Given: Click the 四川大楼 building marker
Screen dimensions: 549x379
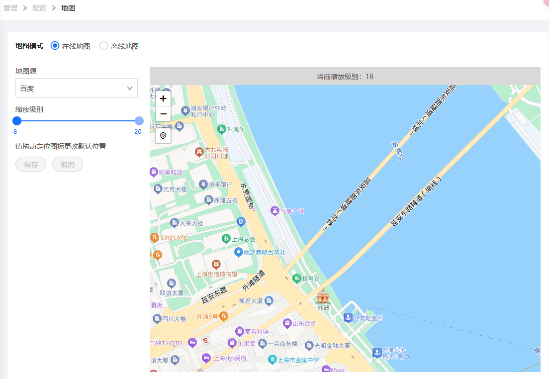Looking at the screenshot, I should click(157, 319).
